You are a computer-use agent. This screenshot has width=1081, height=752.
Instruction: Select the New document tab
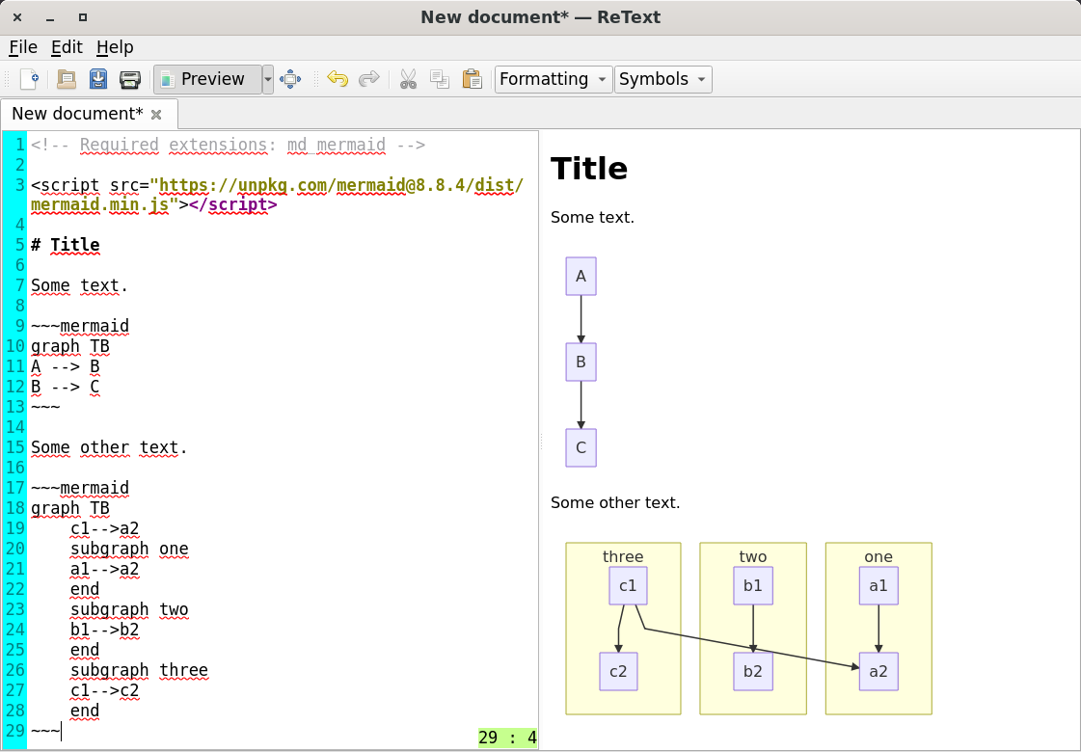click(77, 114)
